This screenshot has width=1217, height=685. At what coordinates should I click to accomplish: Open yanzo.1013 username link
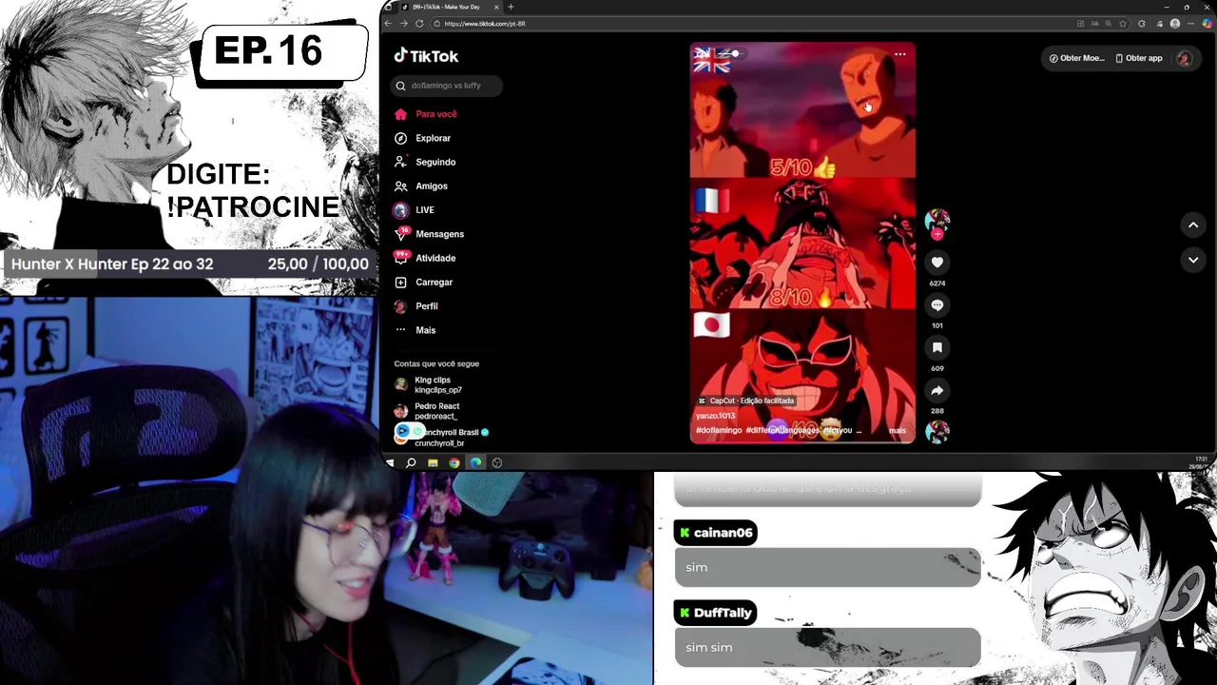(x=715, y=416)
